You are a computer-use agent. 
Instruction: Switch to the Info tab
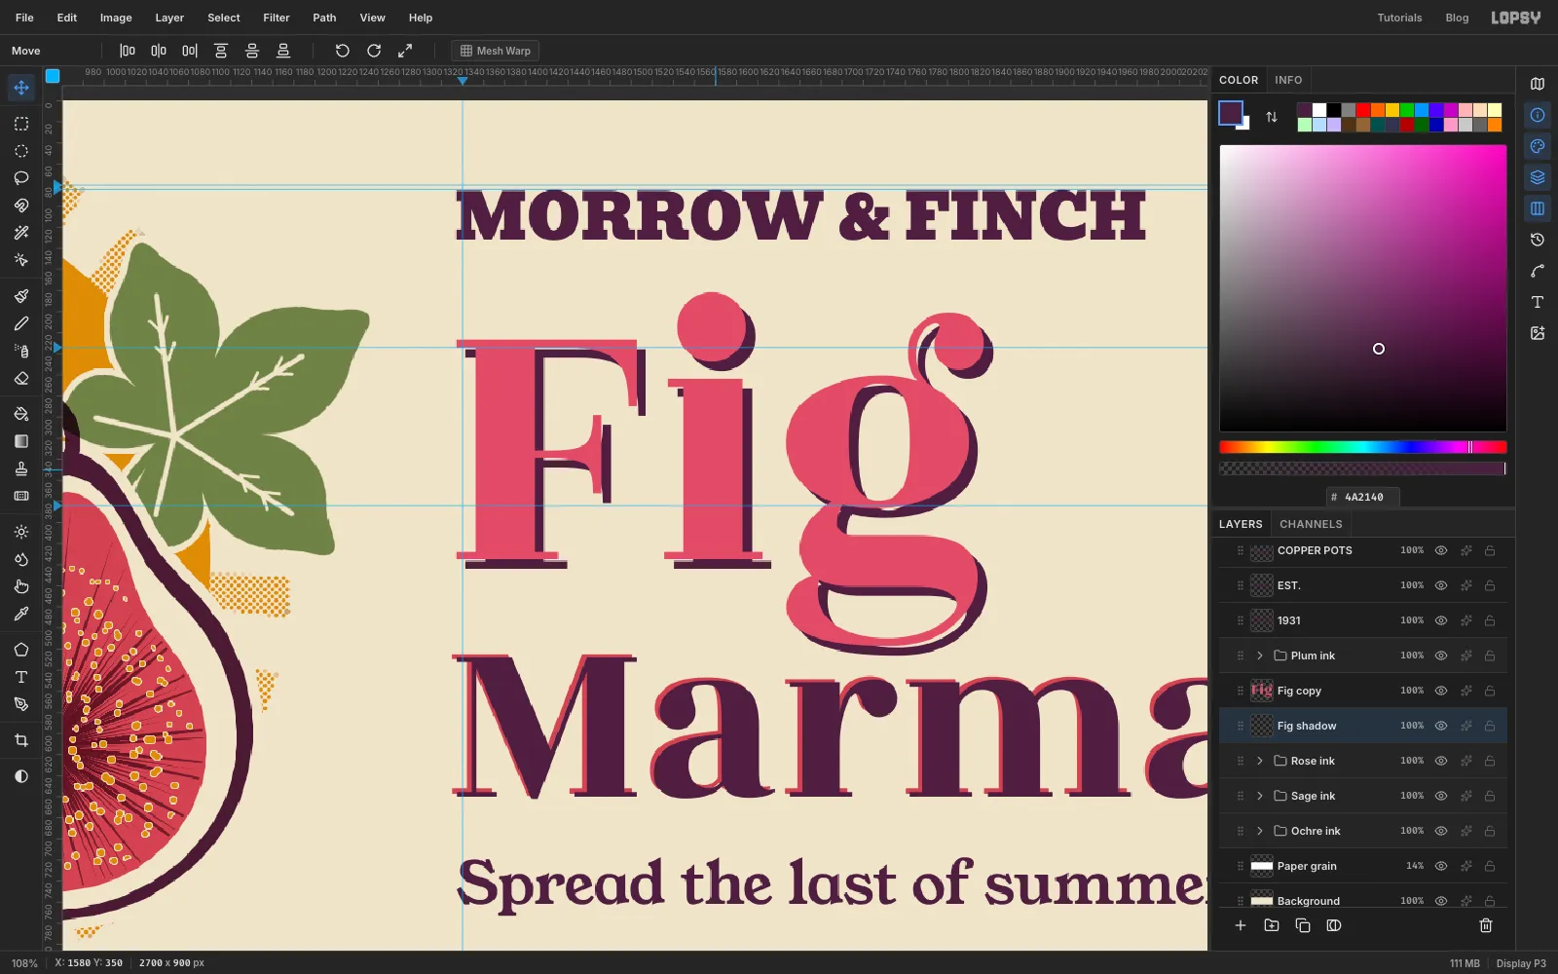pyautogui.click(x=1288, y=80)
